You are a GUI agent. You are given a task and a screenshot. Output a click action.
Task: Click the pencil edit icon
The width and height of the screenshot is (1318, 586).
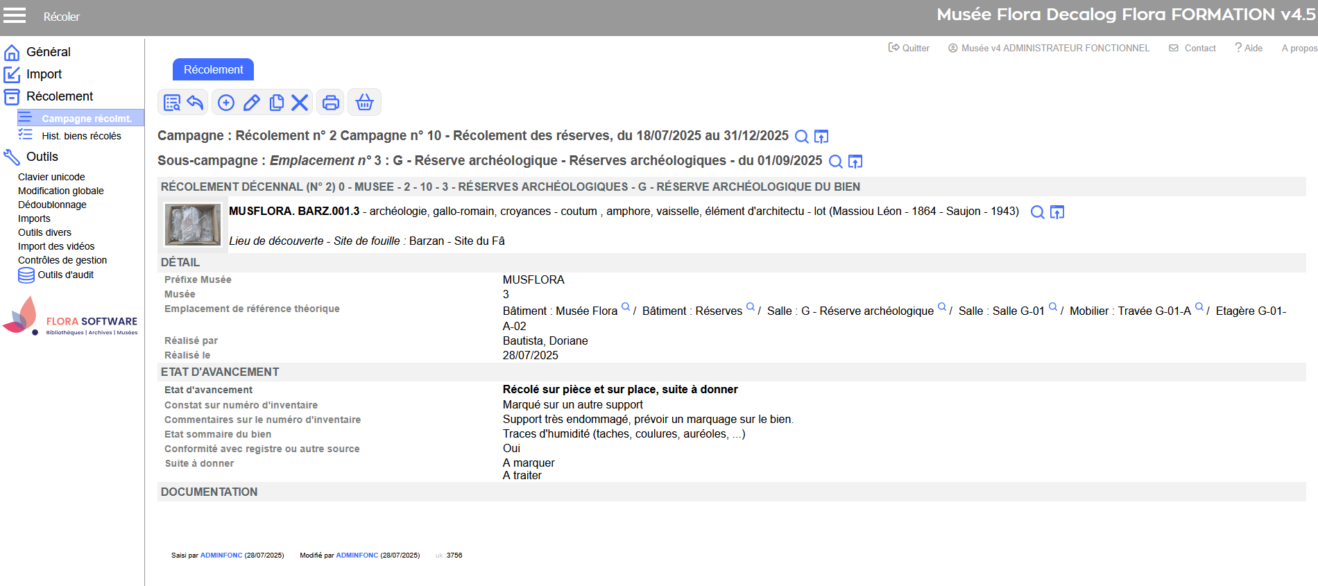tap(251, 103)
